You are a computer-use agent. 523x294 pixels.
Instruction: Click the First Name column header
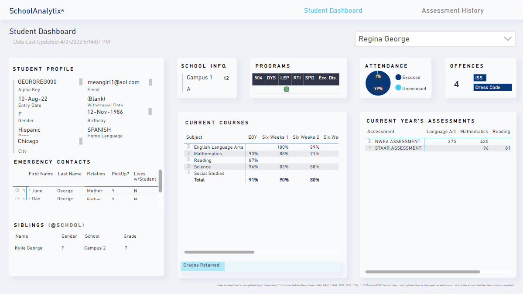[x=41, y=174]
